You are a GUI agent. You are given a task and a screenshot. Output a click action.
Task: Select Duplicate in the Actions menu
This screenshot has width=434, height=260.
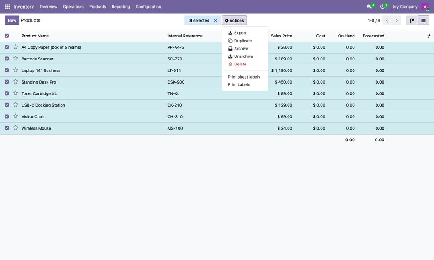(245, 41)
